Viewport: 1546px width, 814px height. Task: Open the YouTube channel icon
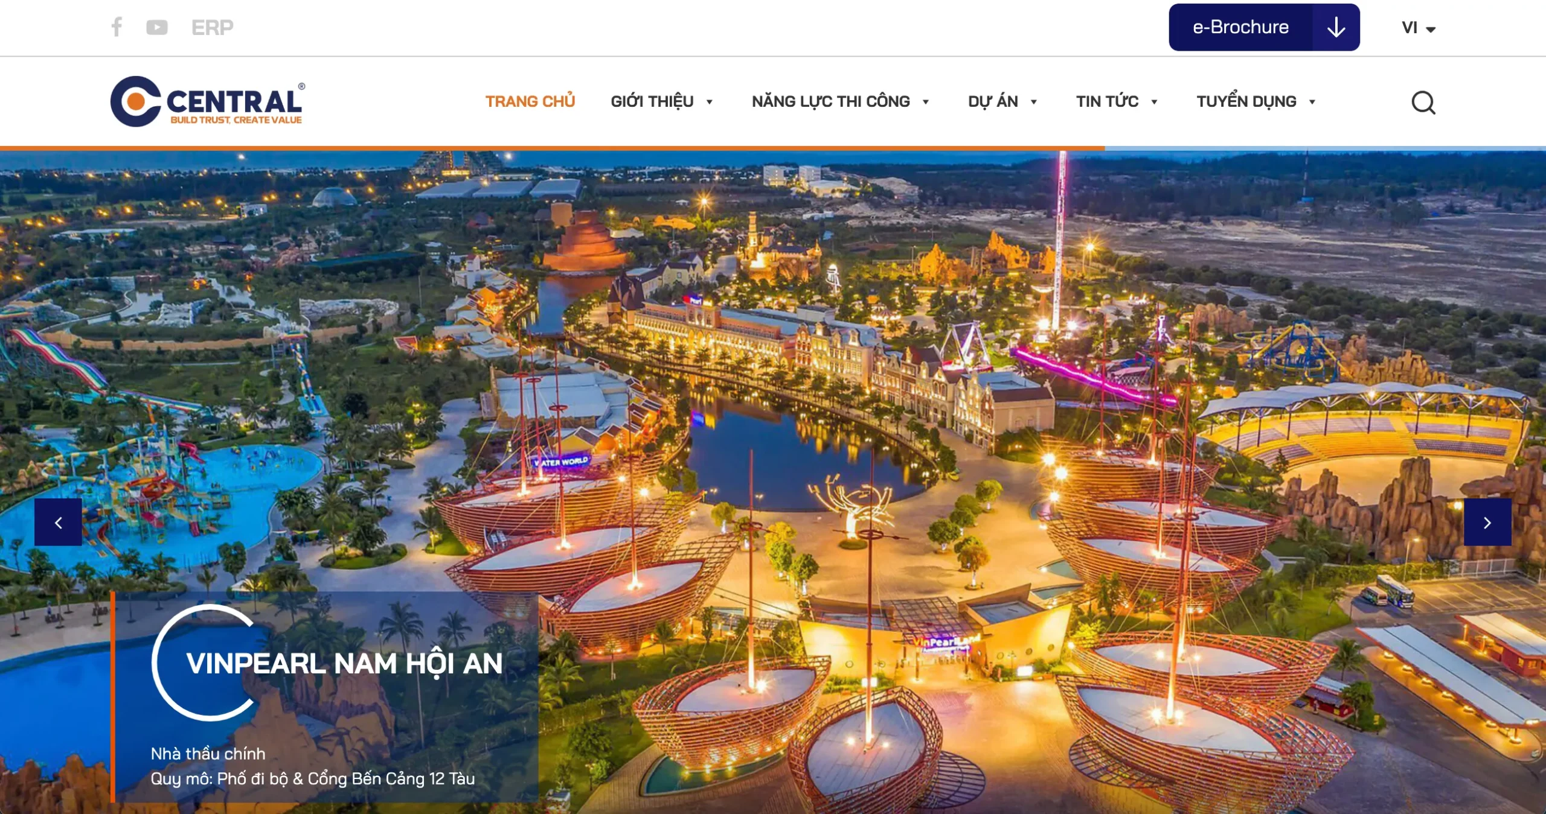pos(157,27)
